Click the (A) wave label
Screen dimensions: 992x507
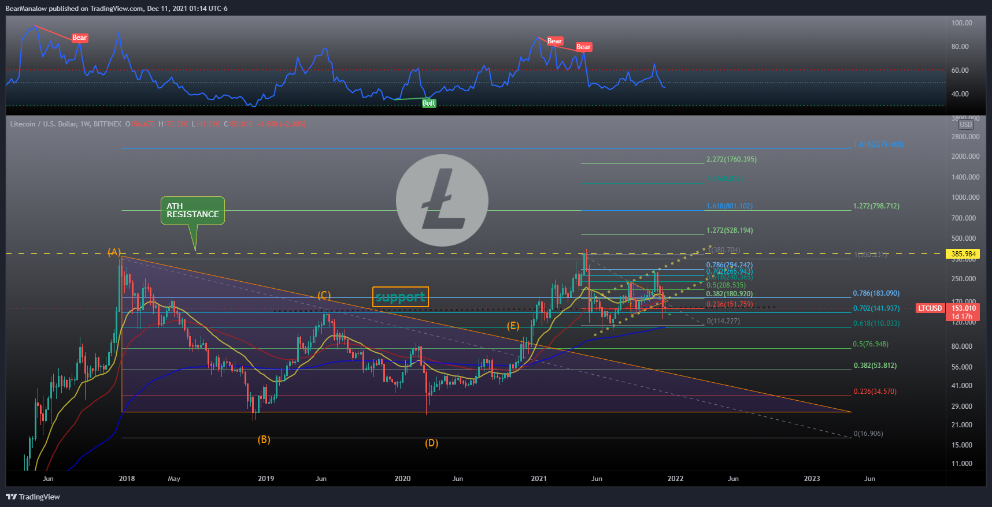tap(114, 252)
